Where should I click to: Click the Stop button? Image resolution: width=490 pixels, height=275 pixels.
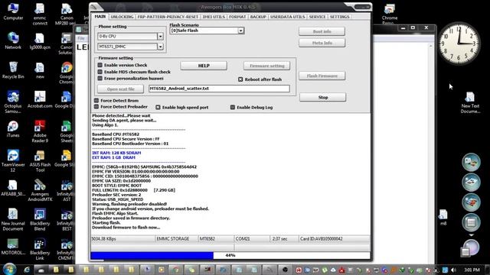pyautogui.click(x=323, y=97)
